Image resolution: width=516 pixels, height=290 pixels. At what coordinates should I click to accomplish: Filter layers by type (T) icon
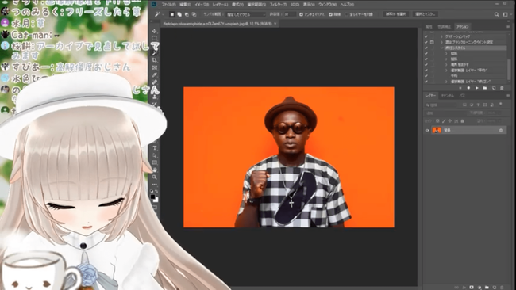click(478, 105)
